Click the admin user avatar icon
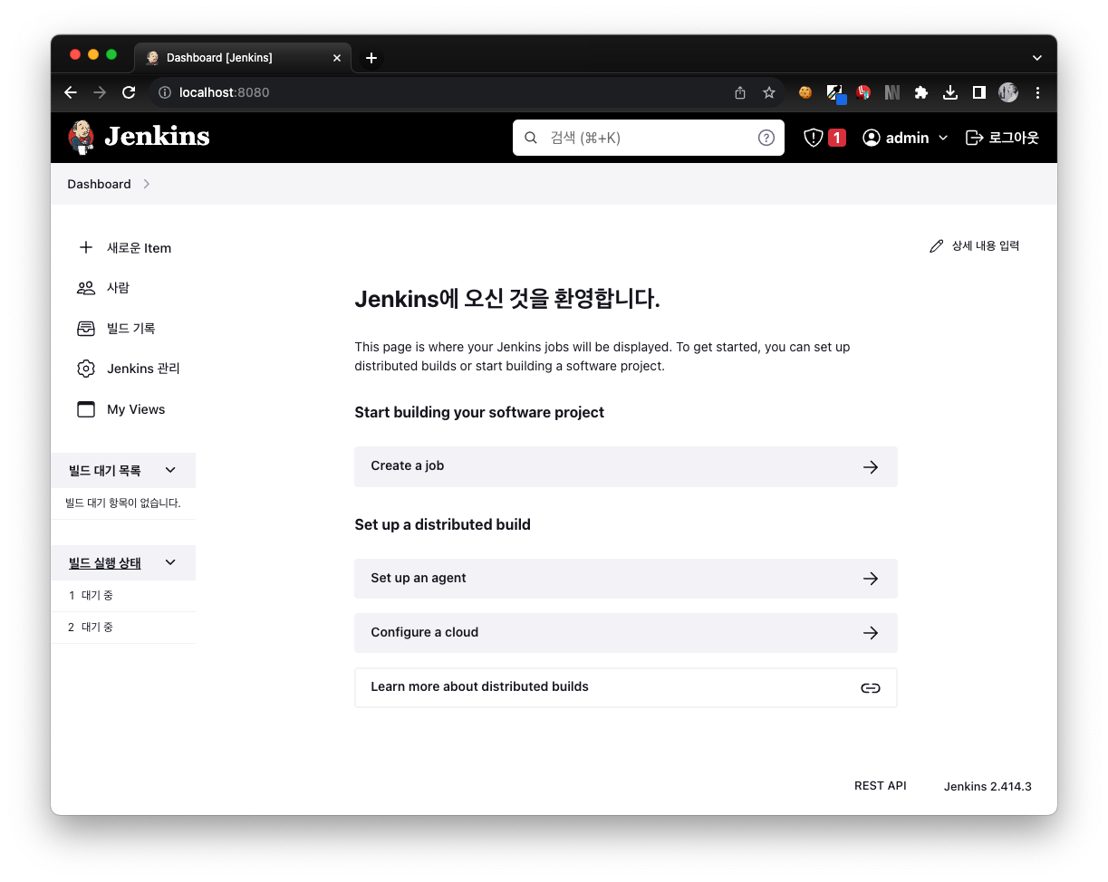1108x882 pixels. (872, 138)
